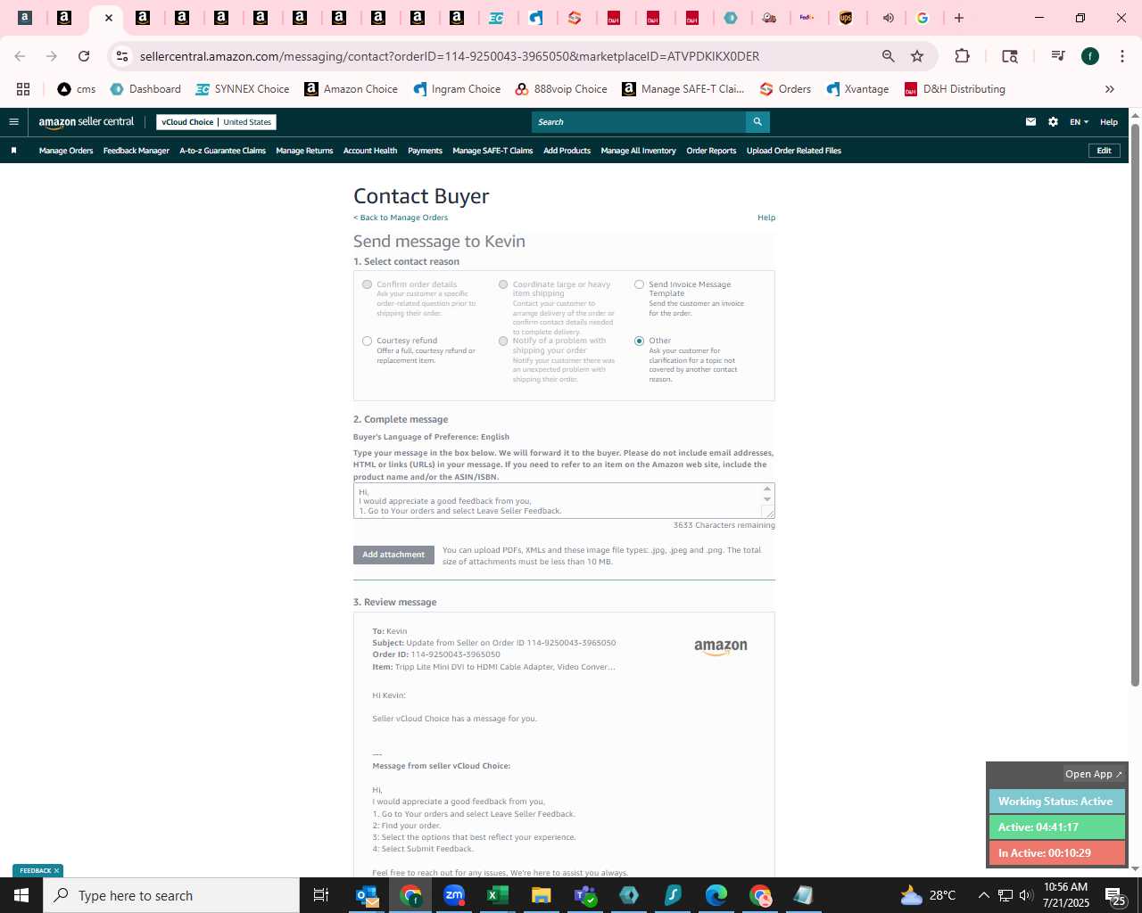The image size is (1142, 913).
Task: Open Payments in the navigation bar
Action: (425, 151)
